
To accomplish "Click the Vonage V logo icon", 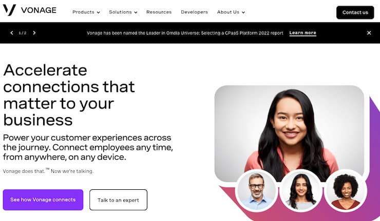I will point(9,10).
